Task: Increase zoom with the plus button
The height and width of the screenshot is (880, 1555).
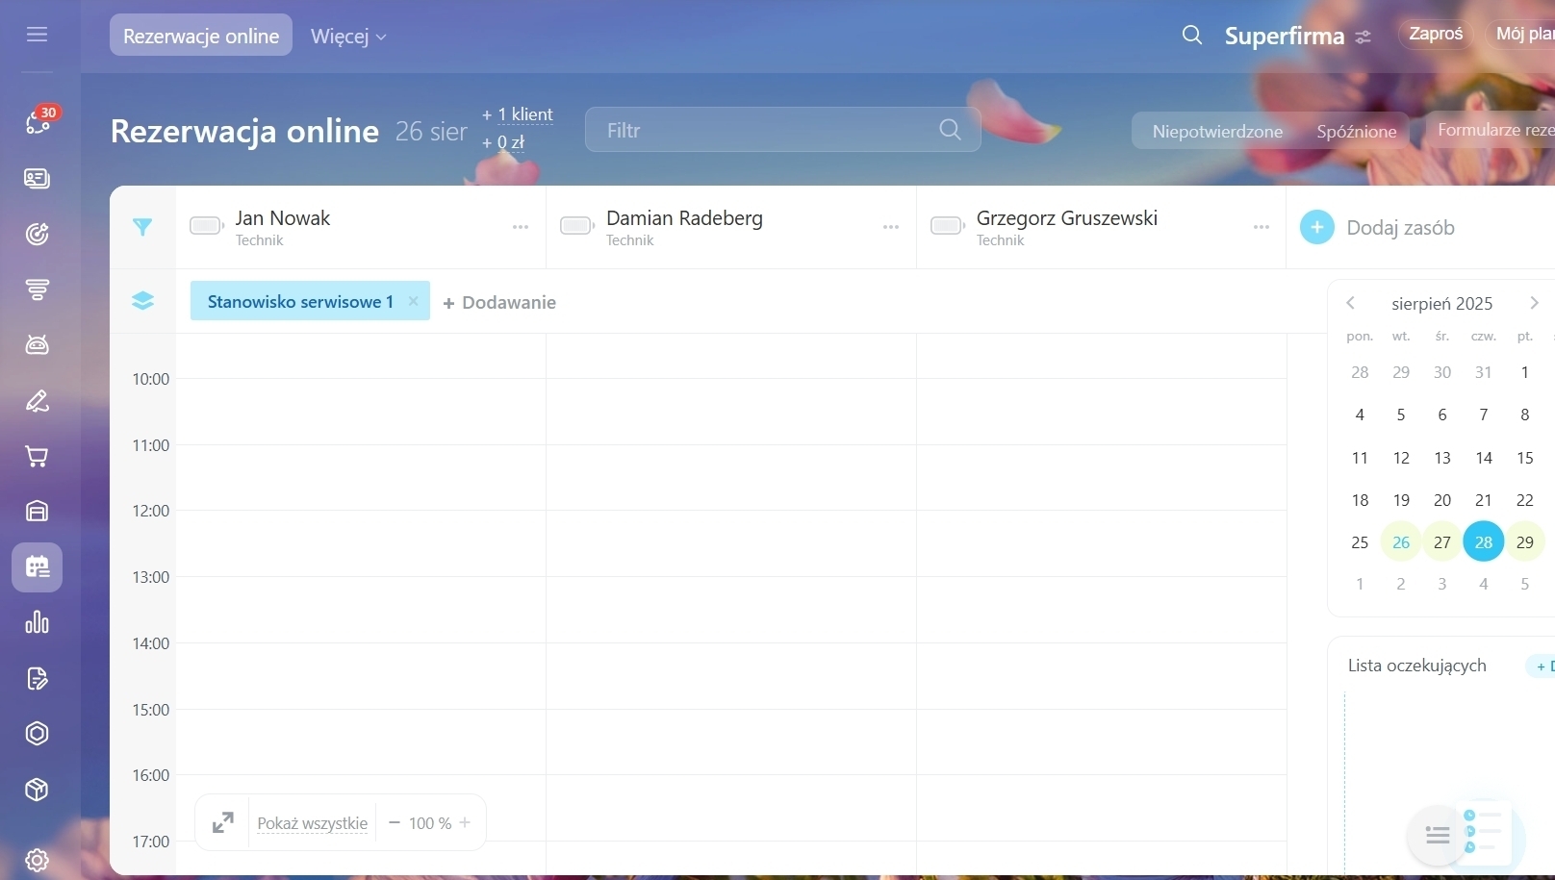Action: [466, 823]
